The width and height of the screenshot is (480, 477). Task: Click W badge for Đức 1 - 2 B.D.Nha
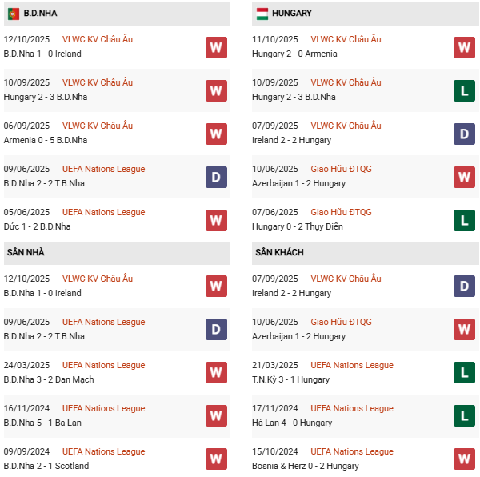click(x=216, y=220)
